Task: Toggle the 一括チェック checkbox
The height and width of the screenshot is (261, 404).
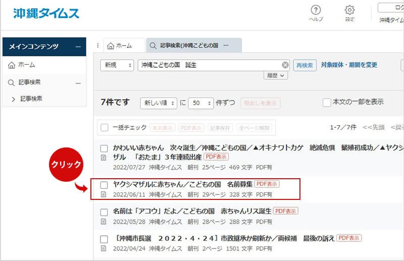Action: [104, 128]
